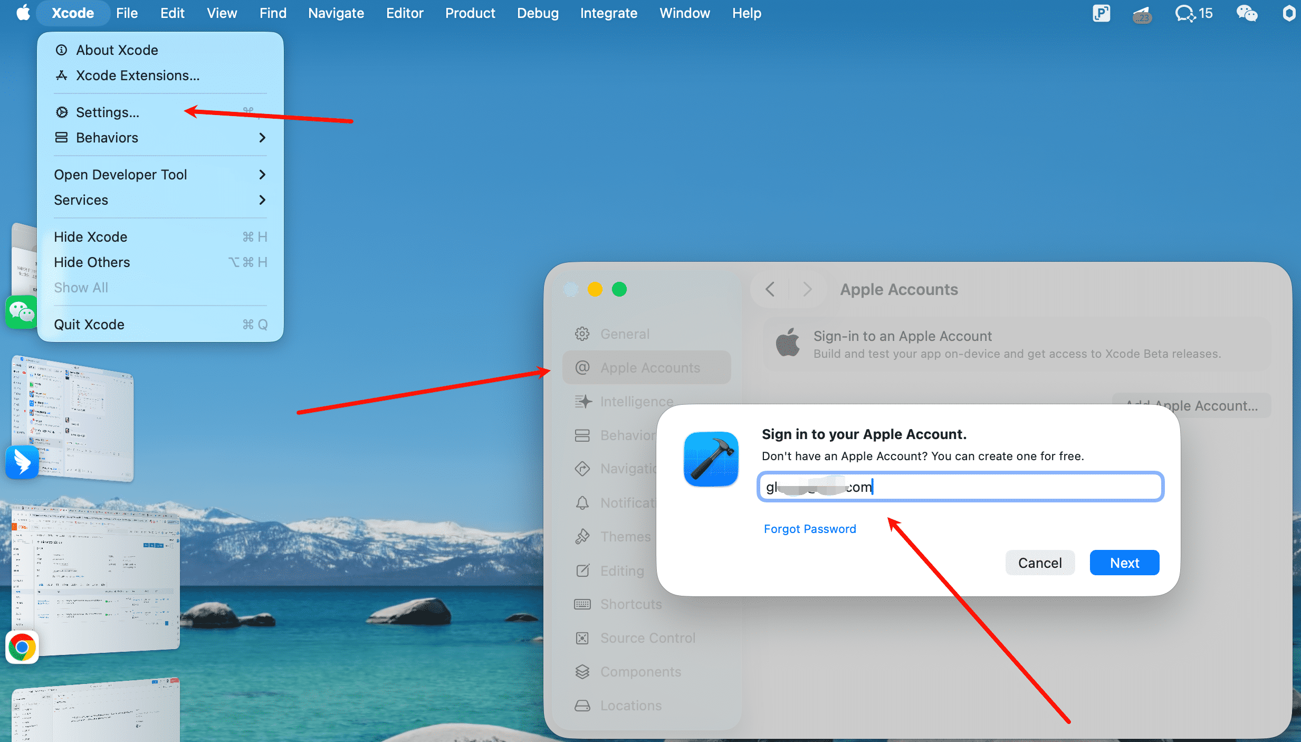This screenshot has height=742, width=1301.
Task: Open the Chrome icon on left side
Action: click(x=22, y=647)
